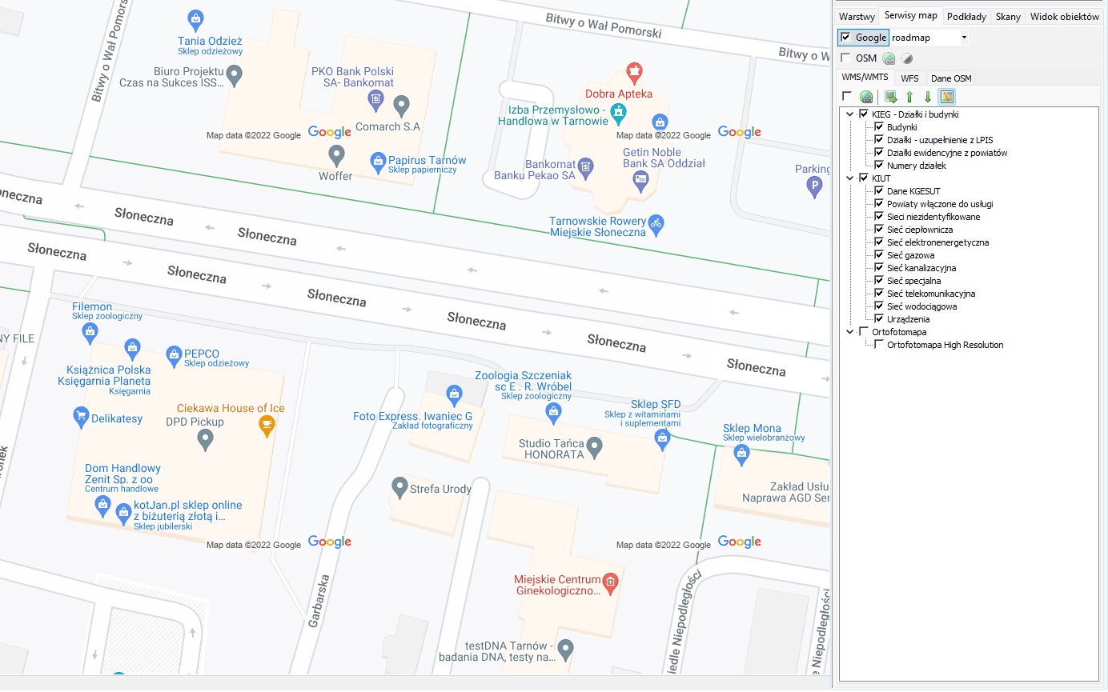This screenshot has height=692, width=1108.
Task: Switch to the Warstwy tab
Action: tap(857, 16)
